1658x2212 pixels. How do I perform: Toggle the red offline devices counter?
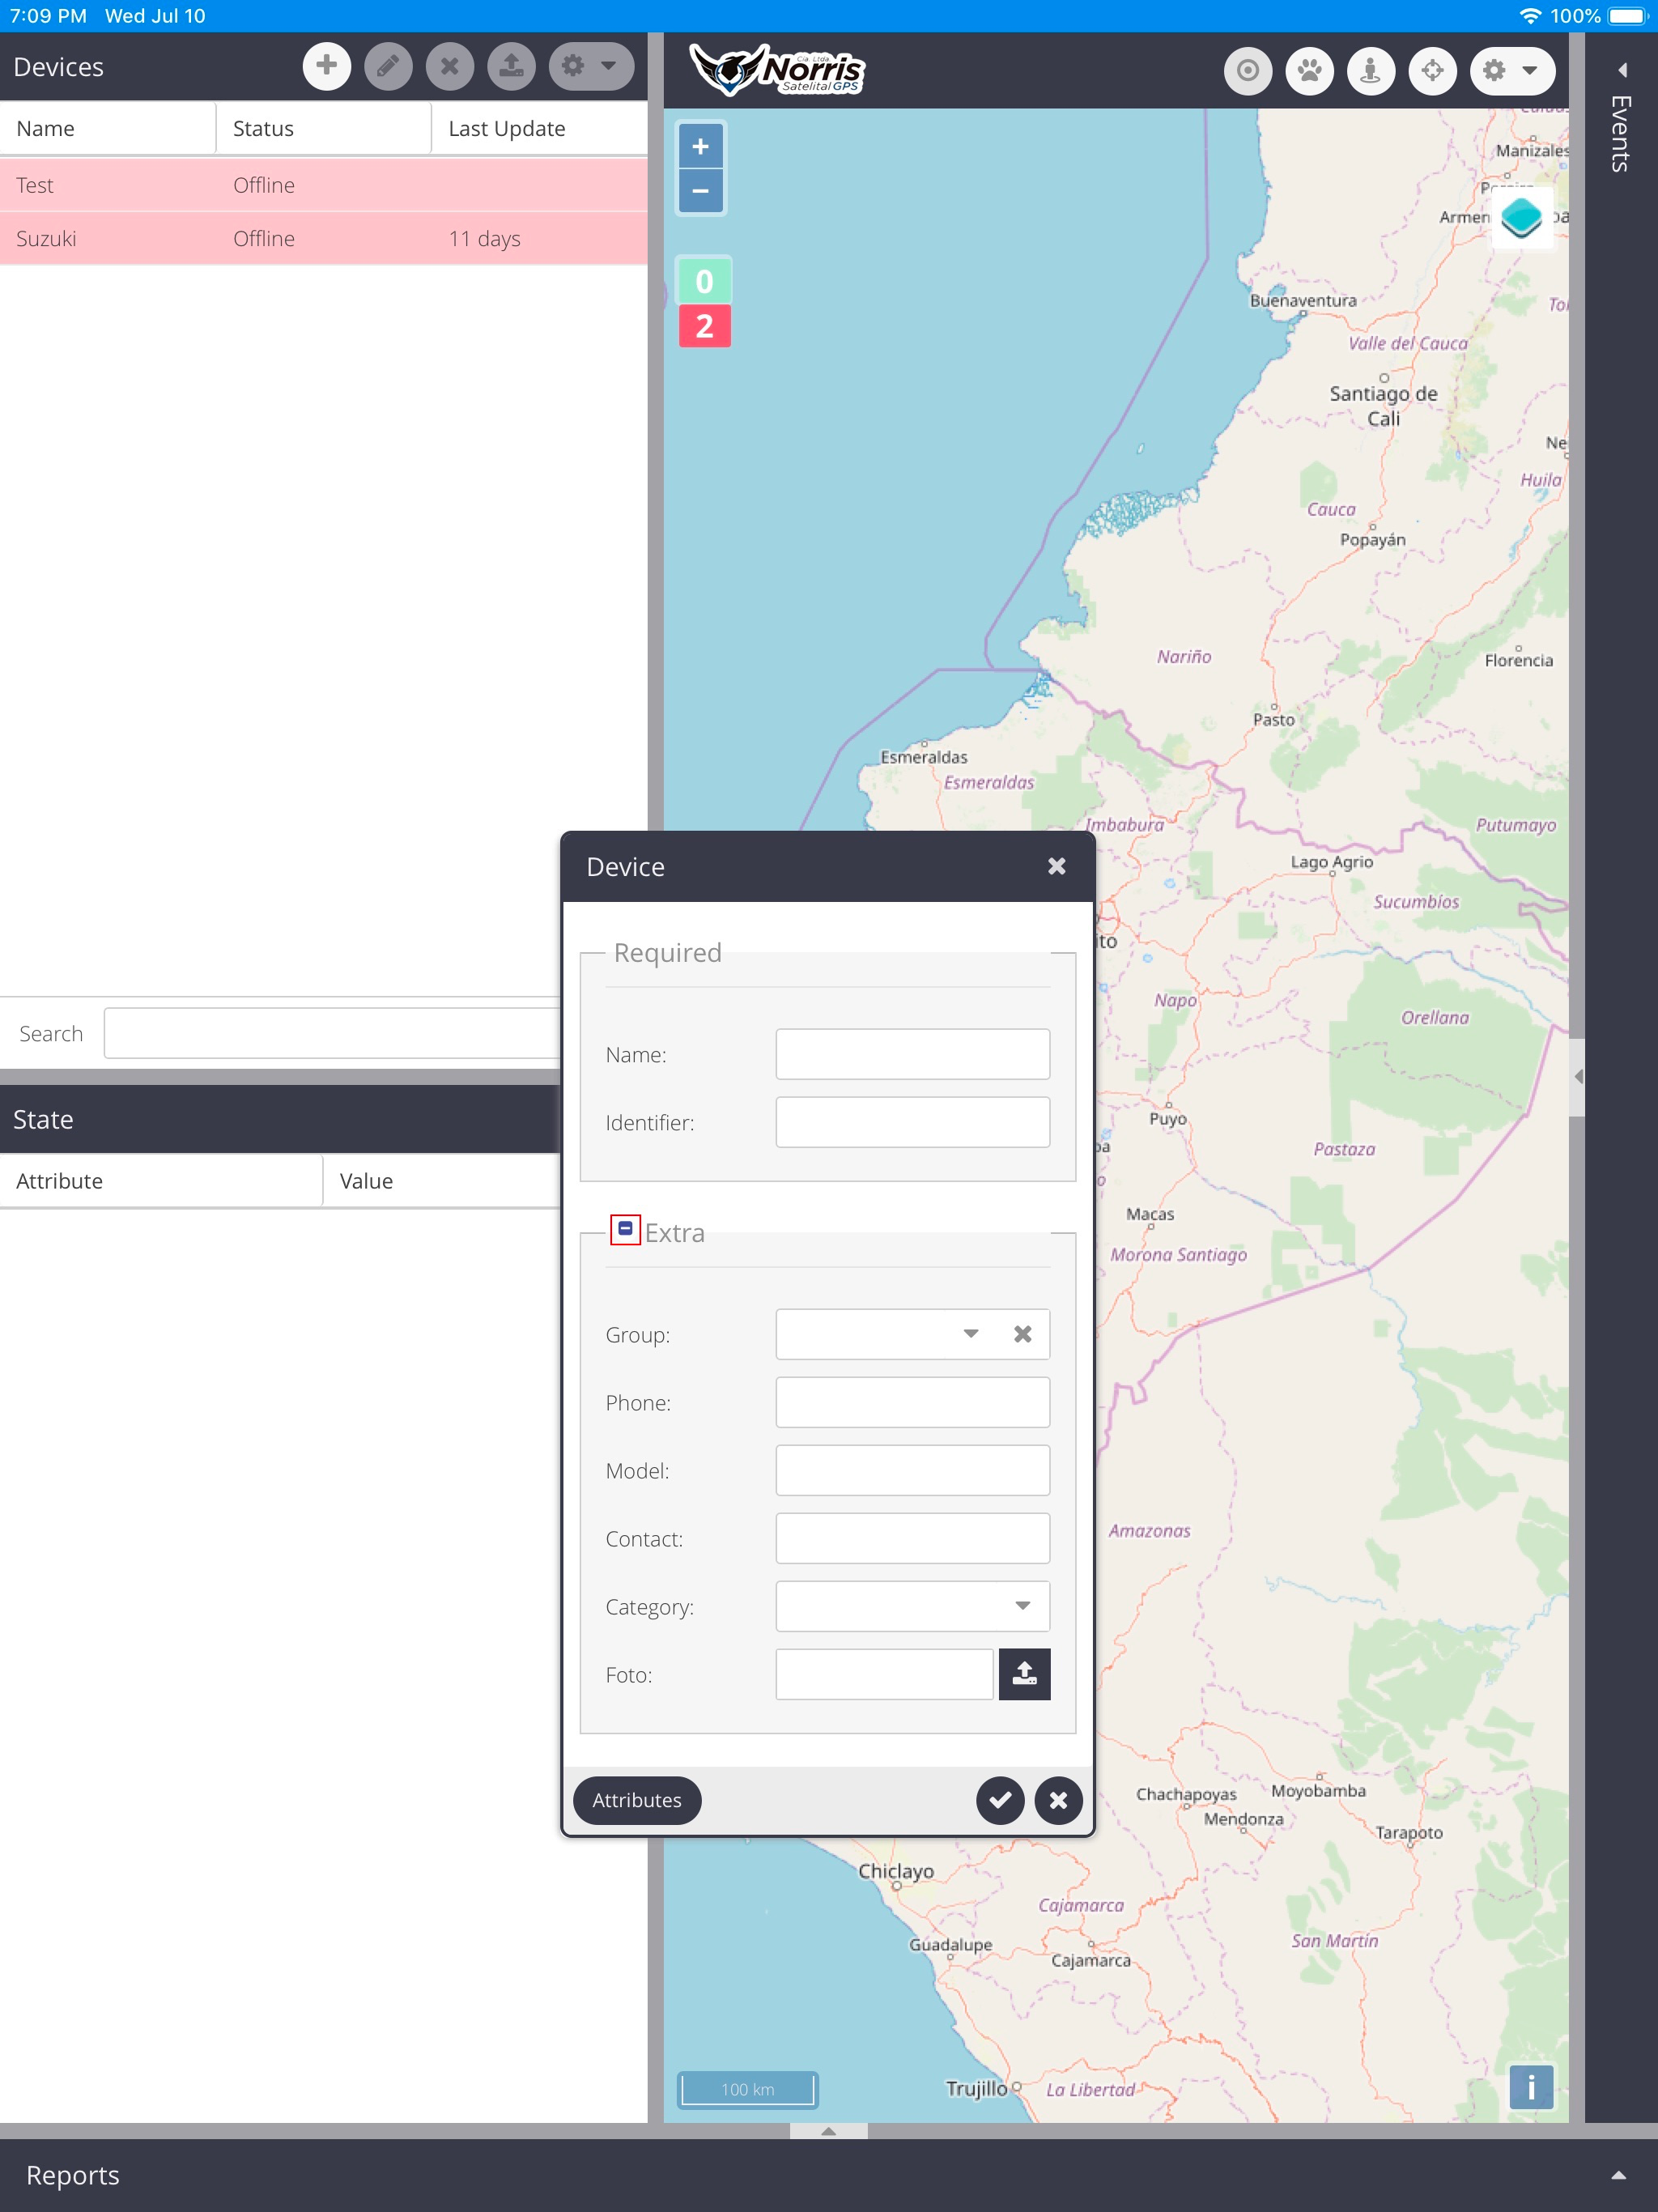point(704,326)
